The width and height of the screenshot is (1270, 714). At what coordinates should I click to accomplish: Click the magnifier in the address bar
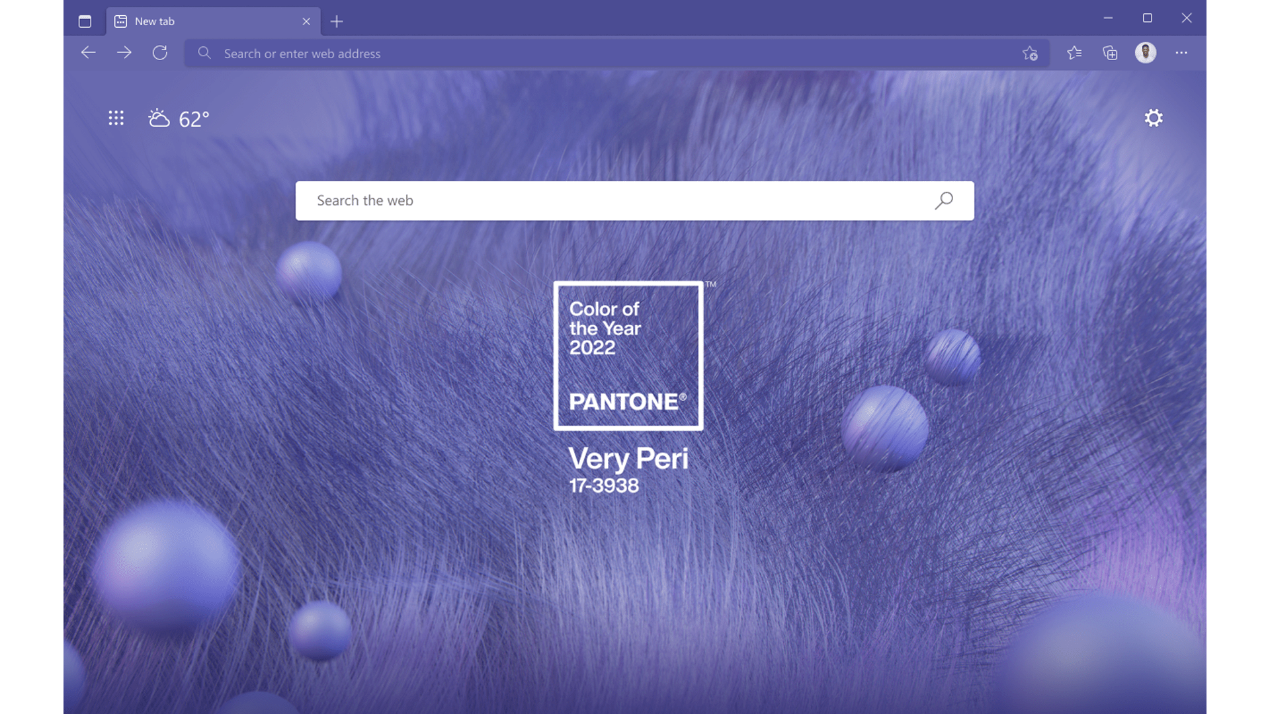pyautogui.click(x=205, y=53)
